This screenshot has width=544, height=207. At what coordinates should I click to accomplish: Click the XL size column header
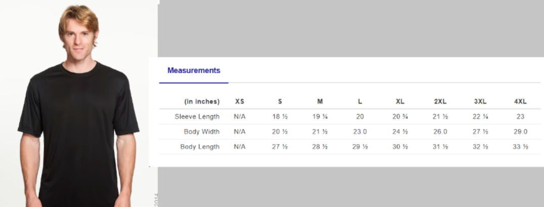tap(400, 101)
